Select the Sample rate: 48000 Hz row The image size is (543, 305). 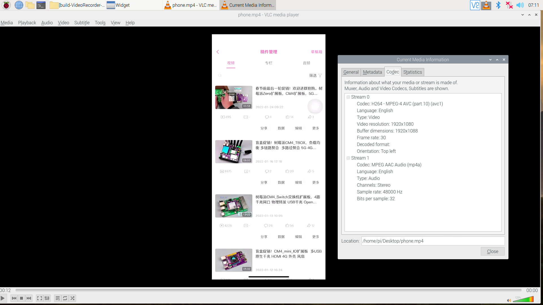click(x=380, y=192)
